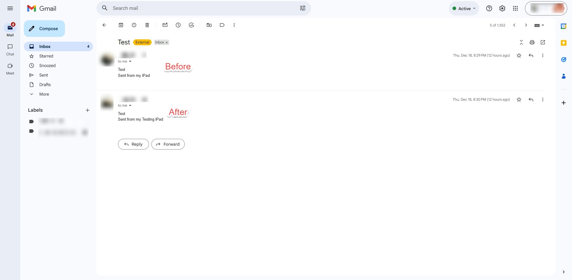Open the search options filter sliders
Image resolution: width=572 pixels, height=280 pixels.
pos(303,8)
